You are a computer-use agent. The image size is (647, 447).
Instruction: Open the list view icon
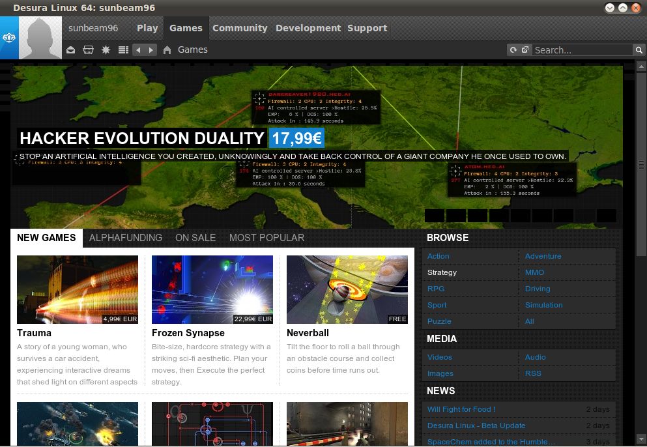[123, 50]
